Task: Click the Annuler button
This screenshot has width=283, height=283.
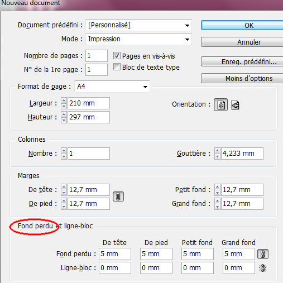Action: click(x=242, y=42)
